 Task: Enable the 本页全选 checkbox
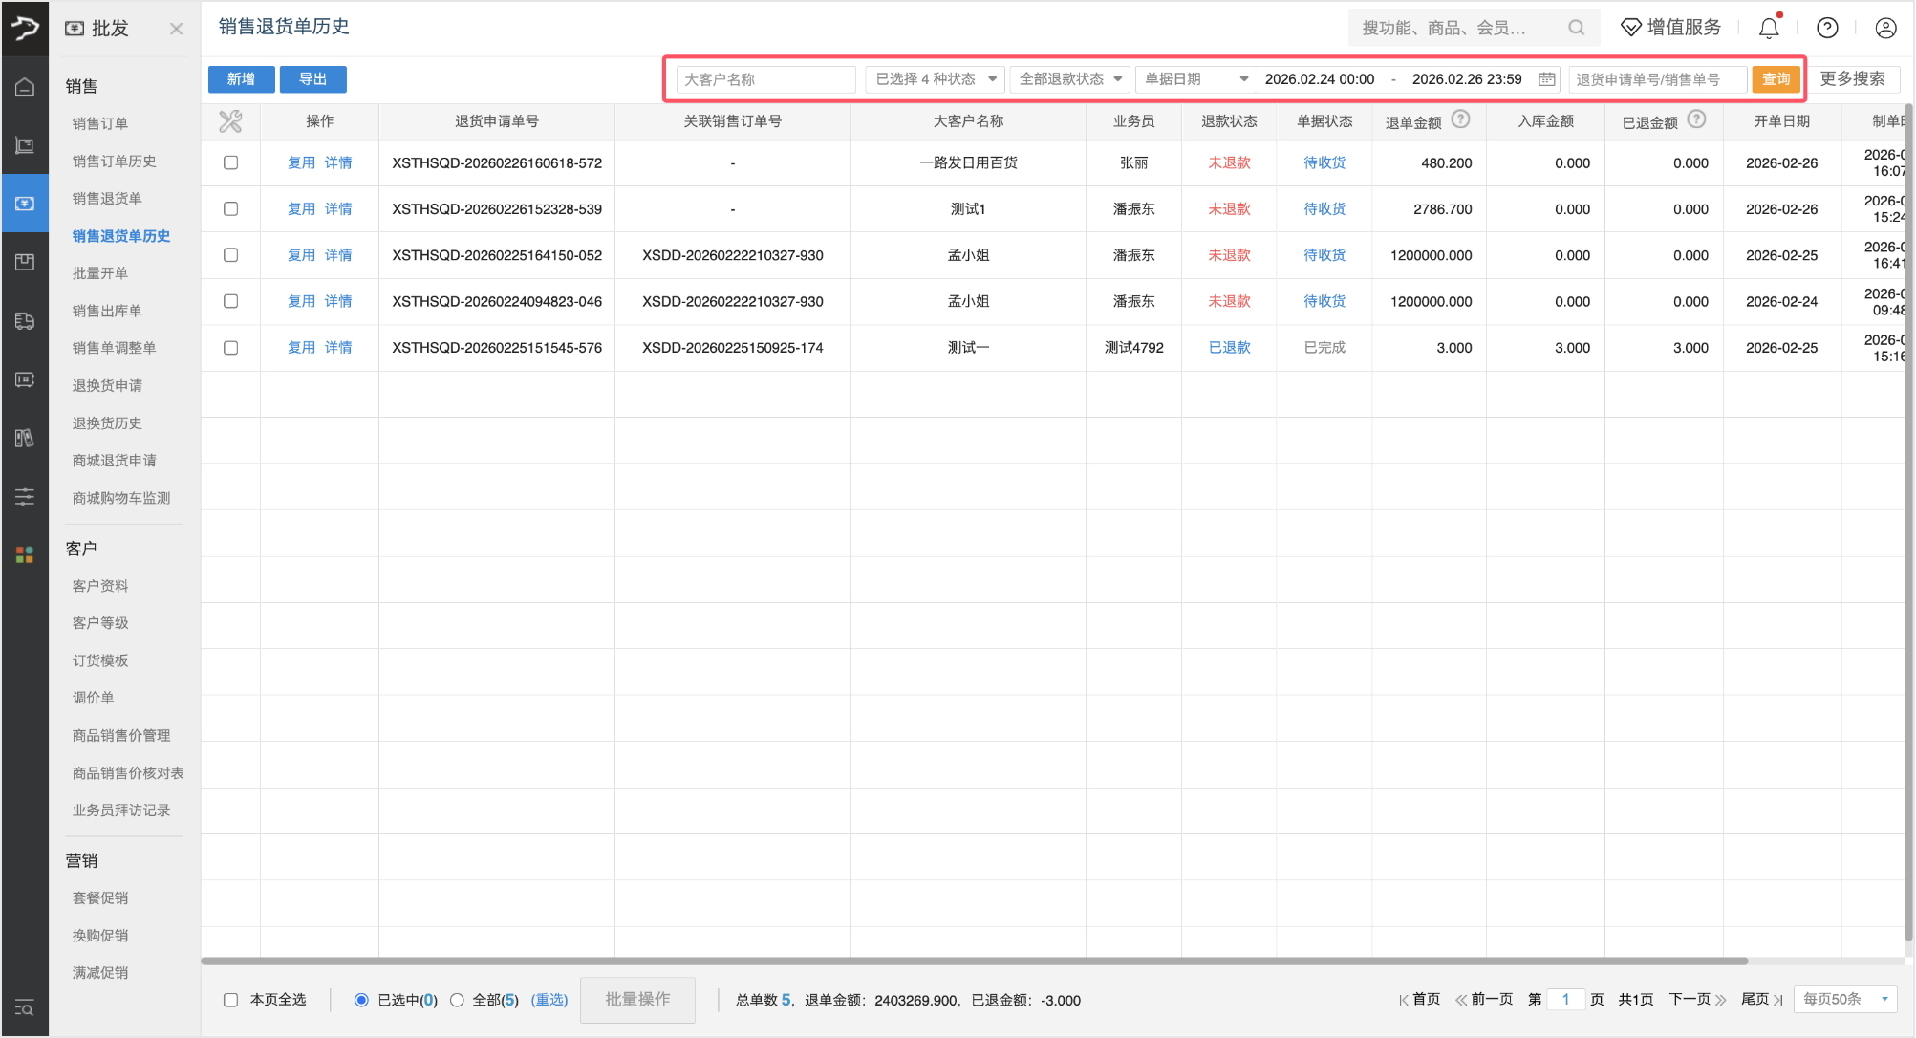point(230,1000)
